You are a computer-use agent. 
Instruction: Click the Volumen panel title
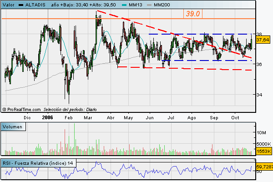coord(13,126)
